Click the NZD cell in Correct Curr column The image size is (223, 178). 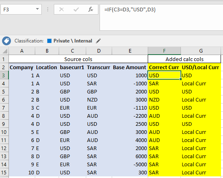coord(164,100)
